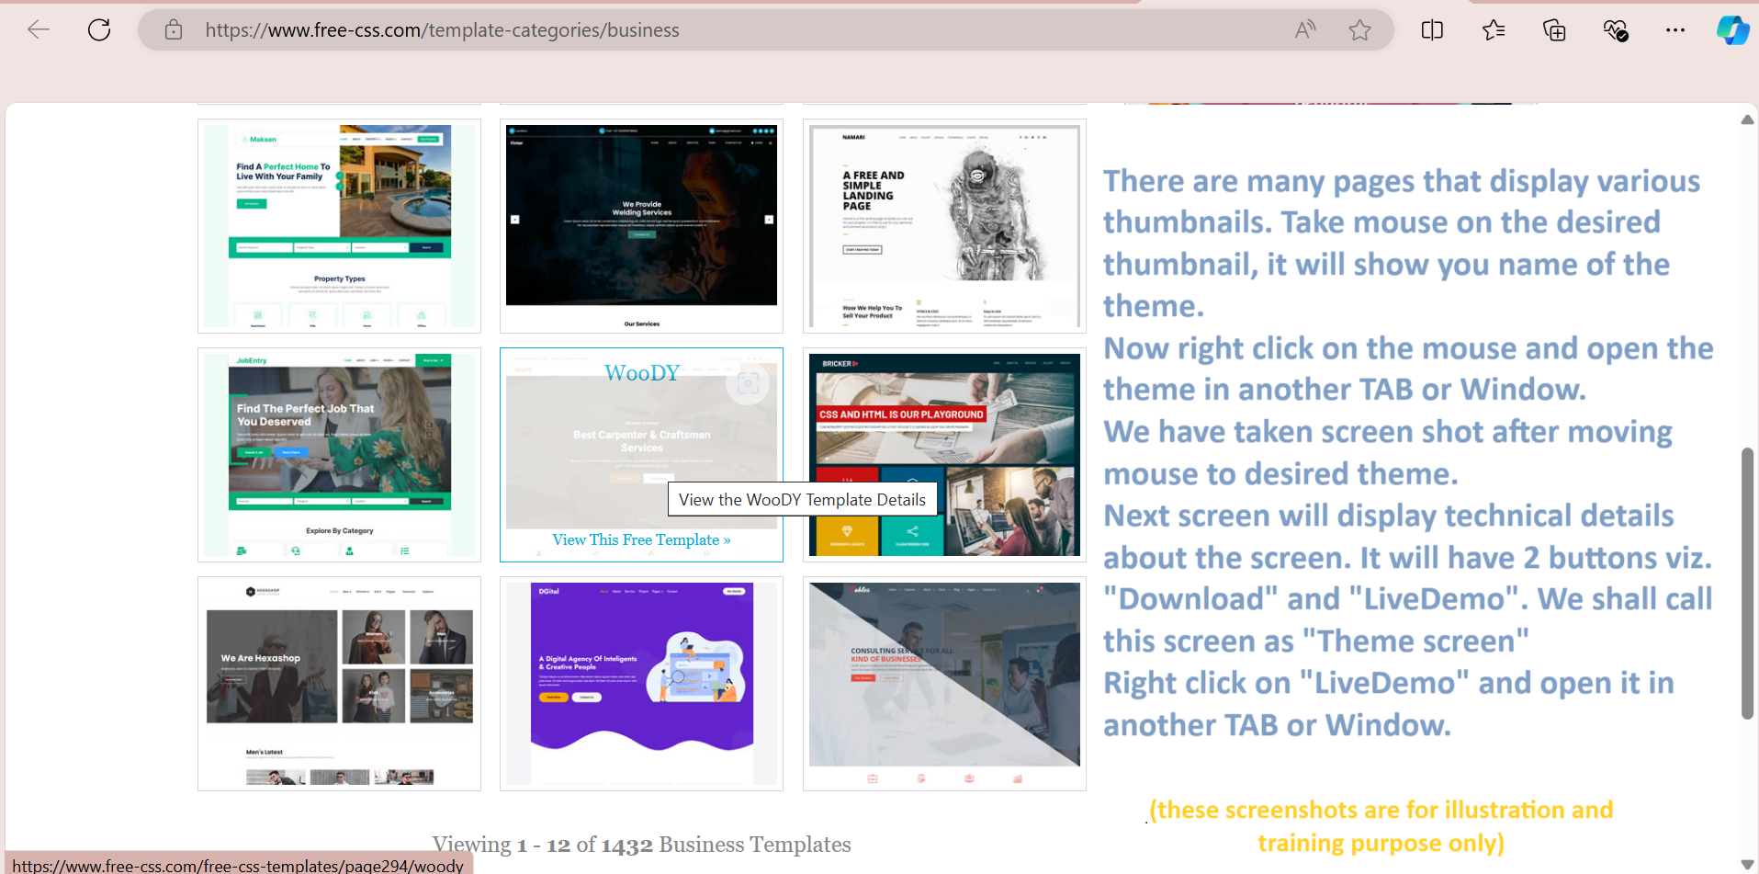Open Browser essentials heart icon
Screen dimensions: 1759x874
1616,30
